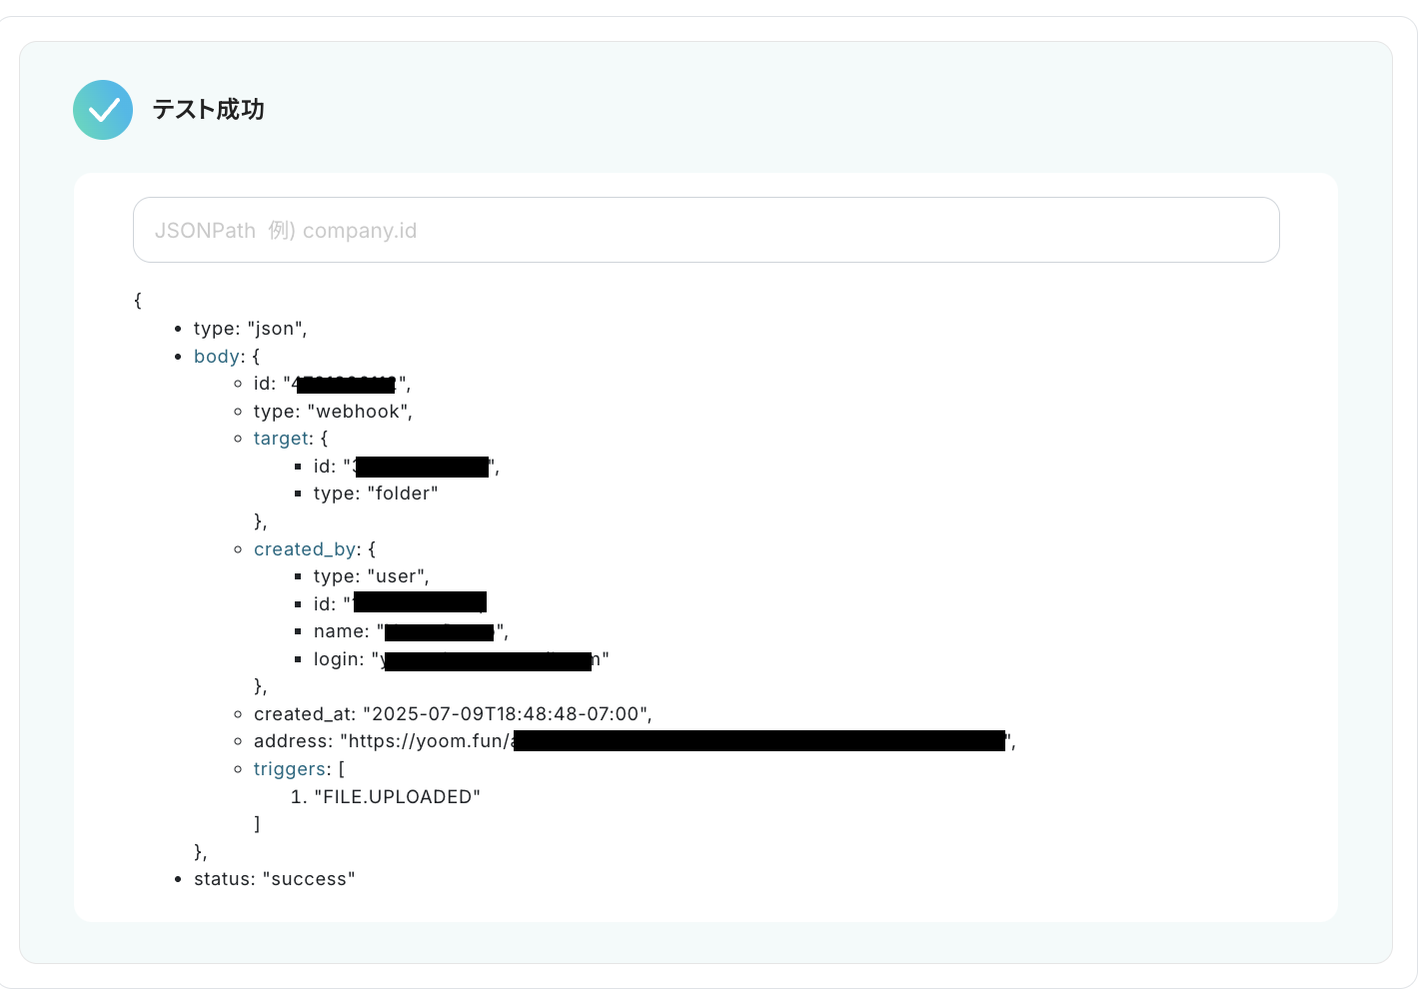Collapse the body key in JSON

(218, 357)
